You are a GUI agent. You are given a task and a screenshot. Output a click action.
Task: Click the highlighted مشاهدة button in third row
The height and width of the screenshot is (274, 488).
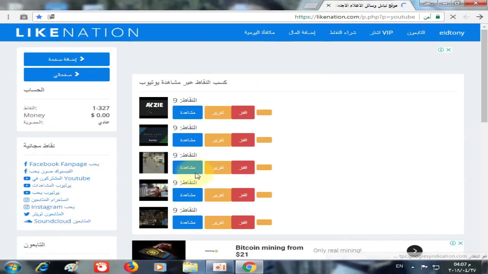[188, 167]
